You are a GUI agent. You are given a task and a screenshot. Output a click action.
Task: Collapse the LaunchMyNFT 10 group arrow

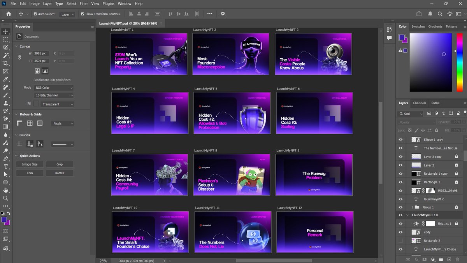[408, 215]
